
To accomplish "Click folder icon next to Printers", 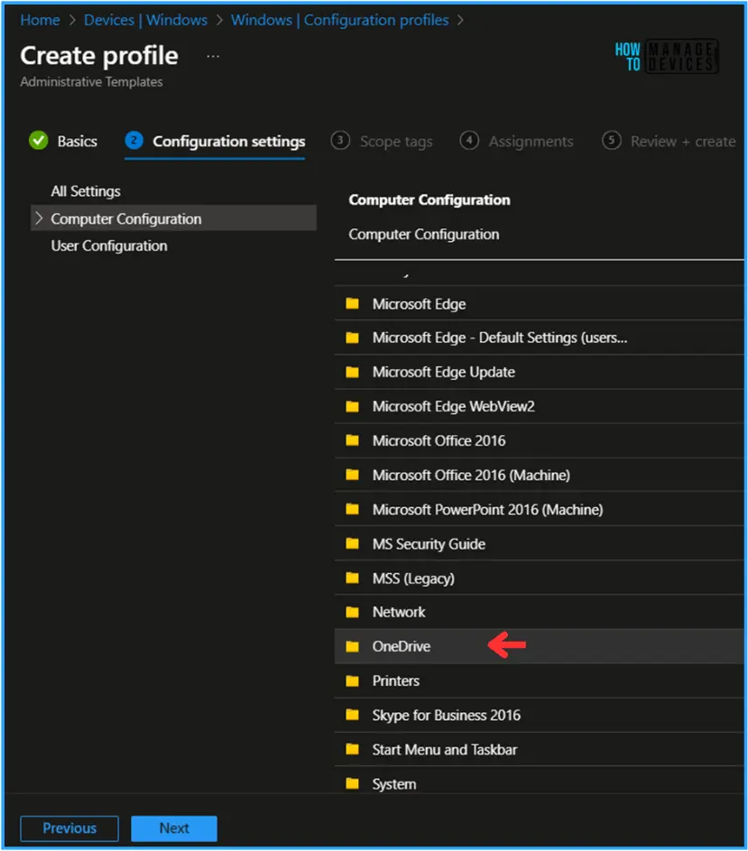I will tap(352, 680).
